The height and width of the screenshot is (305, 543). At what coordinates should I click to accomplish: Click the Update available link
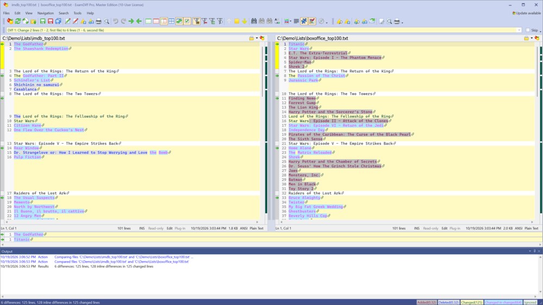(526, 13)
